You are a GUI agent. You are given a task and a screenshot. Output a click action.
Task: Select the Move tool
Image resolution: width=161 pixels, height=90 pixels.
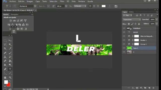point(10,40)
